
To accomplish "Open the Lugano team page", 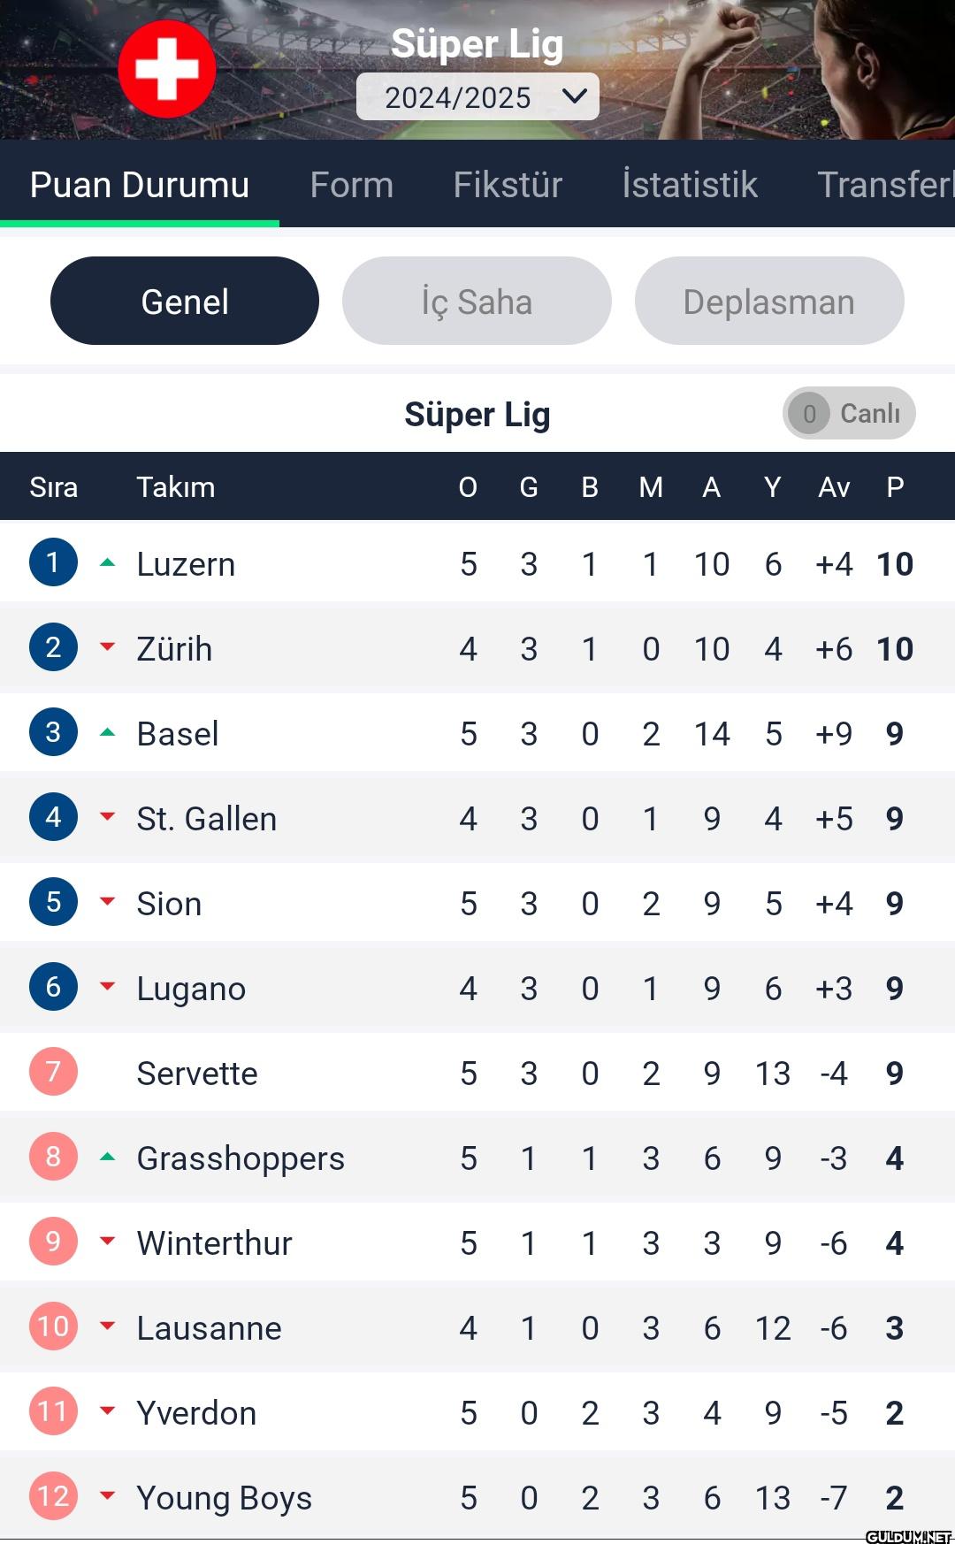I will coord(191,989).
